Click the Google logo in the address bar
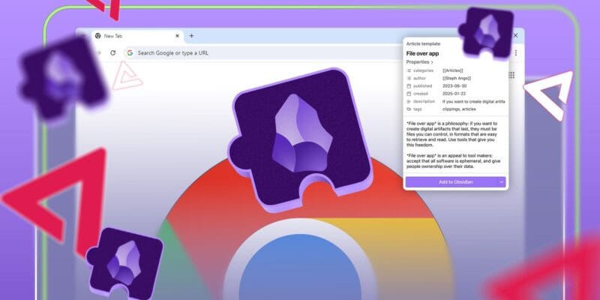 pos(130,52)
